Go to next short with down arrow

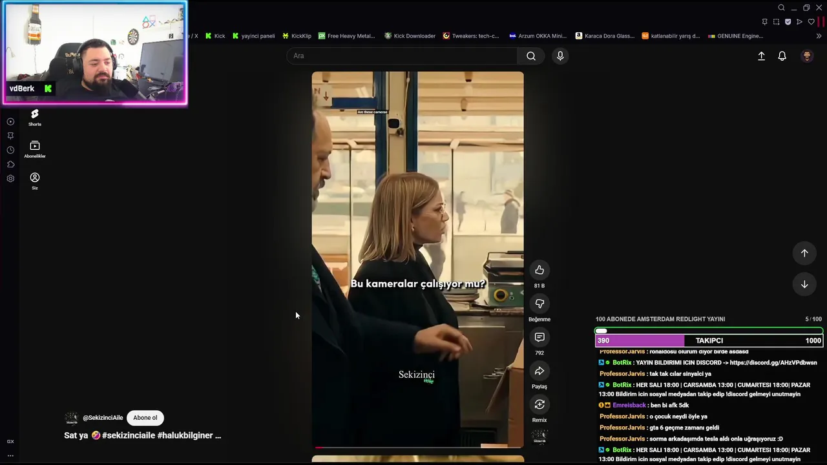click(x=804, y=284)
